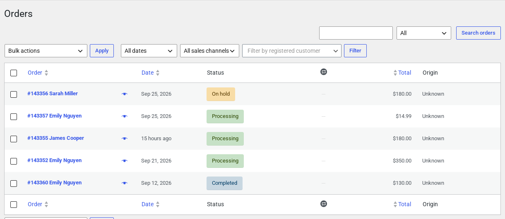Select all orders with header checkbox
This screenshot has width=505, height=219.
14,73
